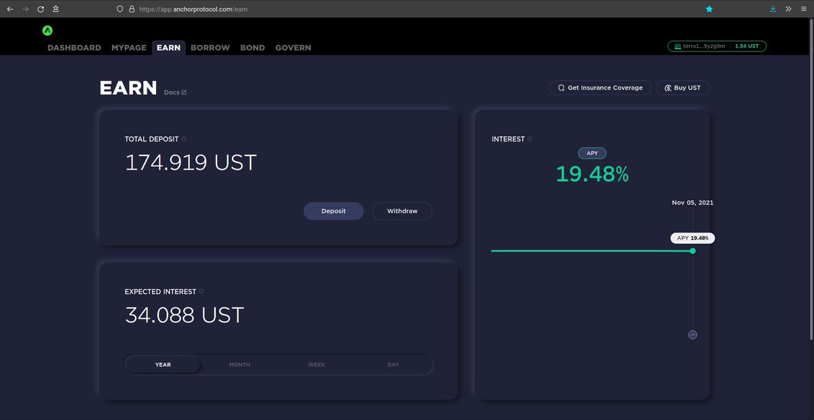
Task: Select MONTH expected interest period
Action: 239,364
